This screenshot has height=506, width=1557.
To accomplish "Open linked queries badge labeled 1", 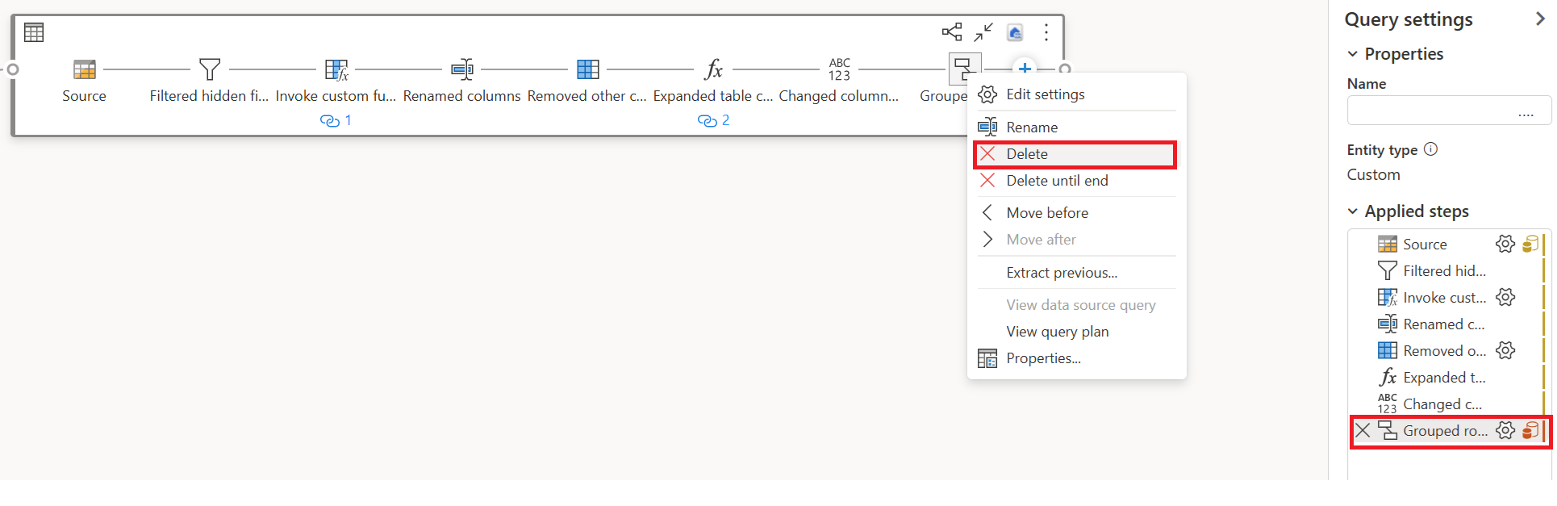I will click(336, 120).
